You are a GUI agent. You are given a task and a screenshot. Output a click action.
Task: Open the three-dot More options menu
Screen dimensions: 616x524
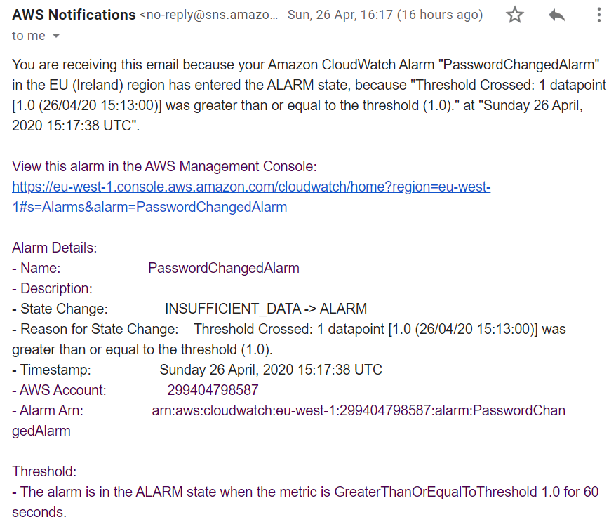pos(598,15)
